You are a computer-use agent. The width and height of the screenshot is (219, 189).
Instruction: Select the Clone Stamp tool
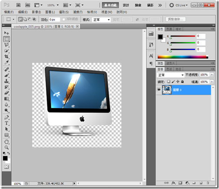[7, 81]
